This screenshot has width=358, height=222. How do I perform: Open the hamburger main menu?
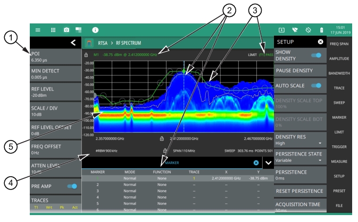click(x=38, y=30)
